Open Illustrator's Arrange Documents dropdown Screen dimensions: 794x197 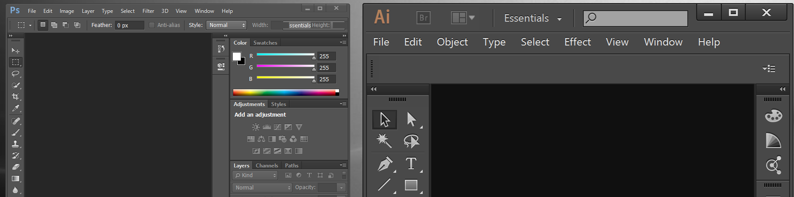463,18
